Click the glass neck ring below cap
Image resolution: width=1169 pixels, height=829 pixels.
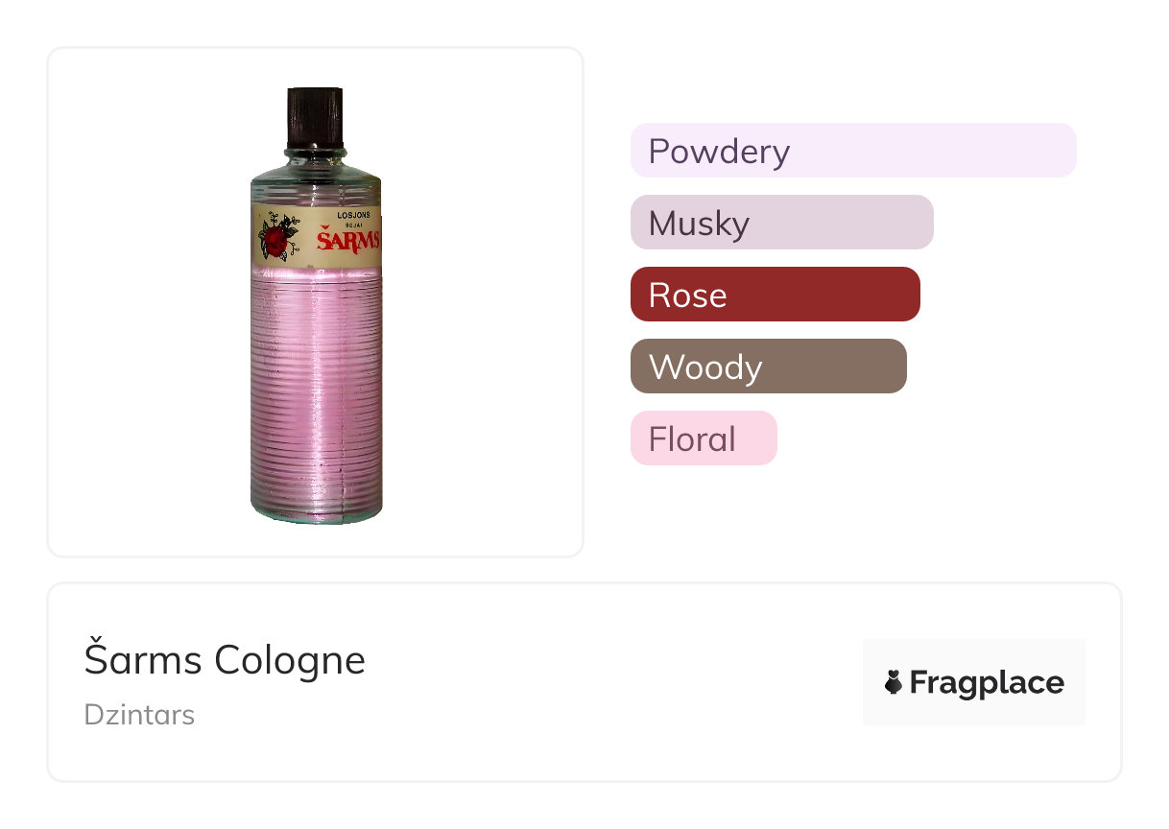pyautogui.click(x=315, y=154)
